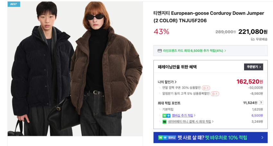Expand the 나의 할인가 details chevron
Screen dimensions: 273x146
(176, 82)
